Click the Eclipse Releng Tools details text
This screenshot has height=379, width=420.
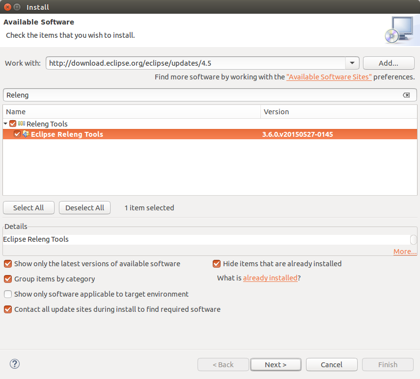[36, 239]
